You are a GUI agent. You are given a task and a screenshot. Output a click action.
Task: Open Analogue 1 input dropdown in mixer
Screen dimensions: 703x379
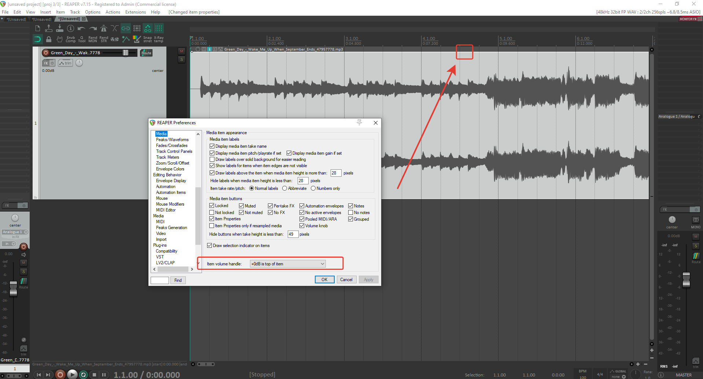[x=15, y=232]
